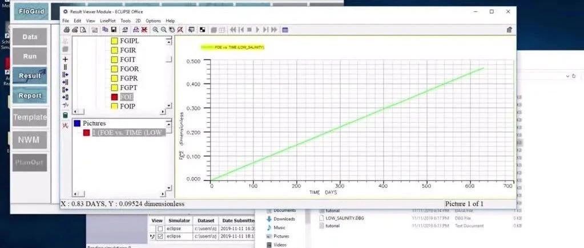Click the Run launcher button
584x248 pixels.
[30, 57]
